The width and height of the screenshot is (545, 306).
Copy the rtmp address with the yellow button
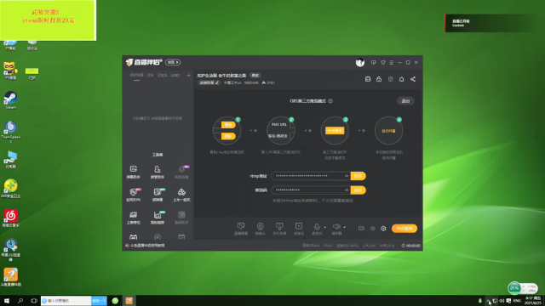358,176
